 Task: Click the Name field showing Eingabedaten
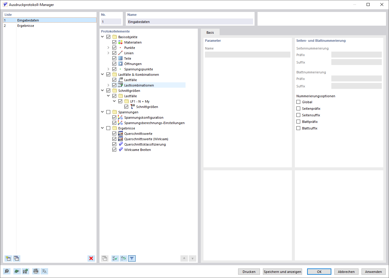(x=190, y=22)
